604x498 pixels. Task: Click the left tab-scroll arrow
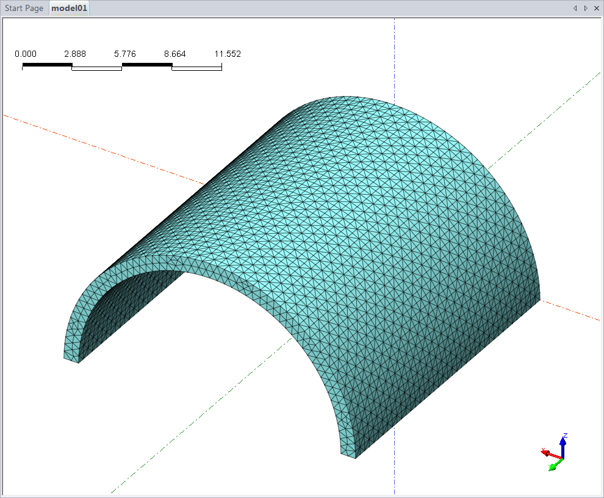(575, 9)
